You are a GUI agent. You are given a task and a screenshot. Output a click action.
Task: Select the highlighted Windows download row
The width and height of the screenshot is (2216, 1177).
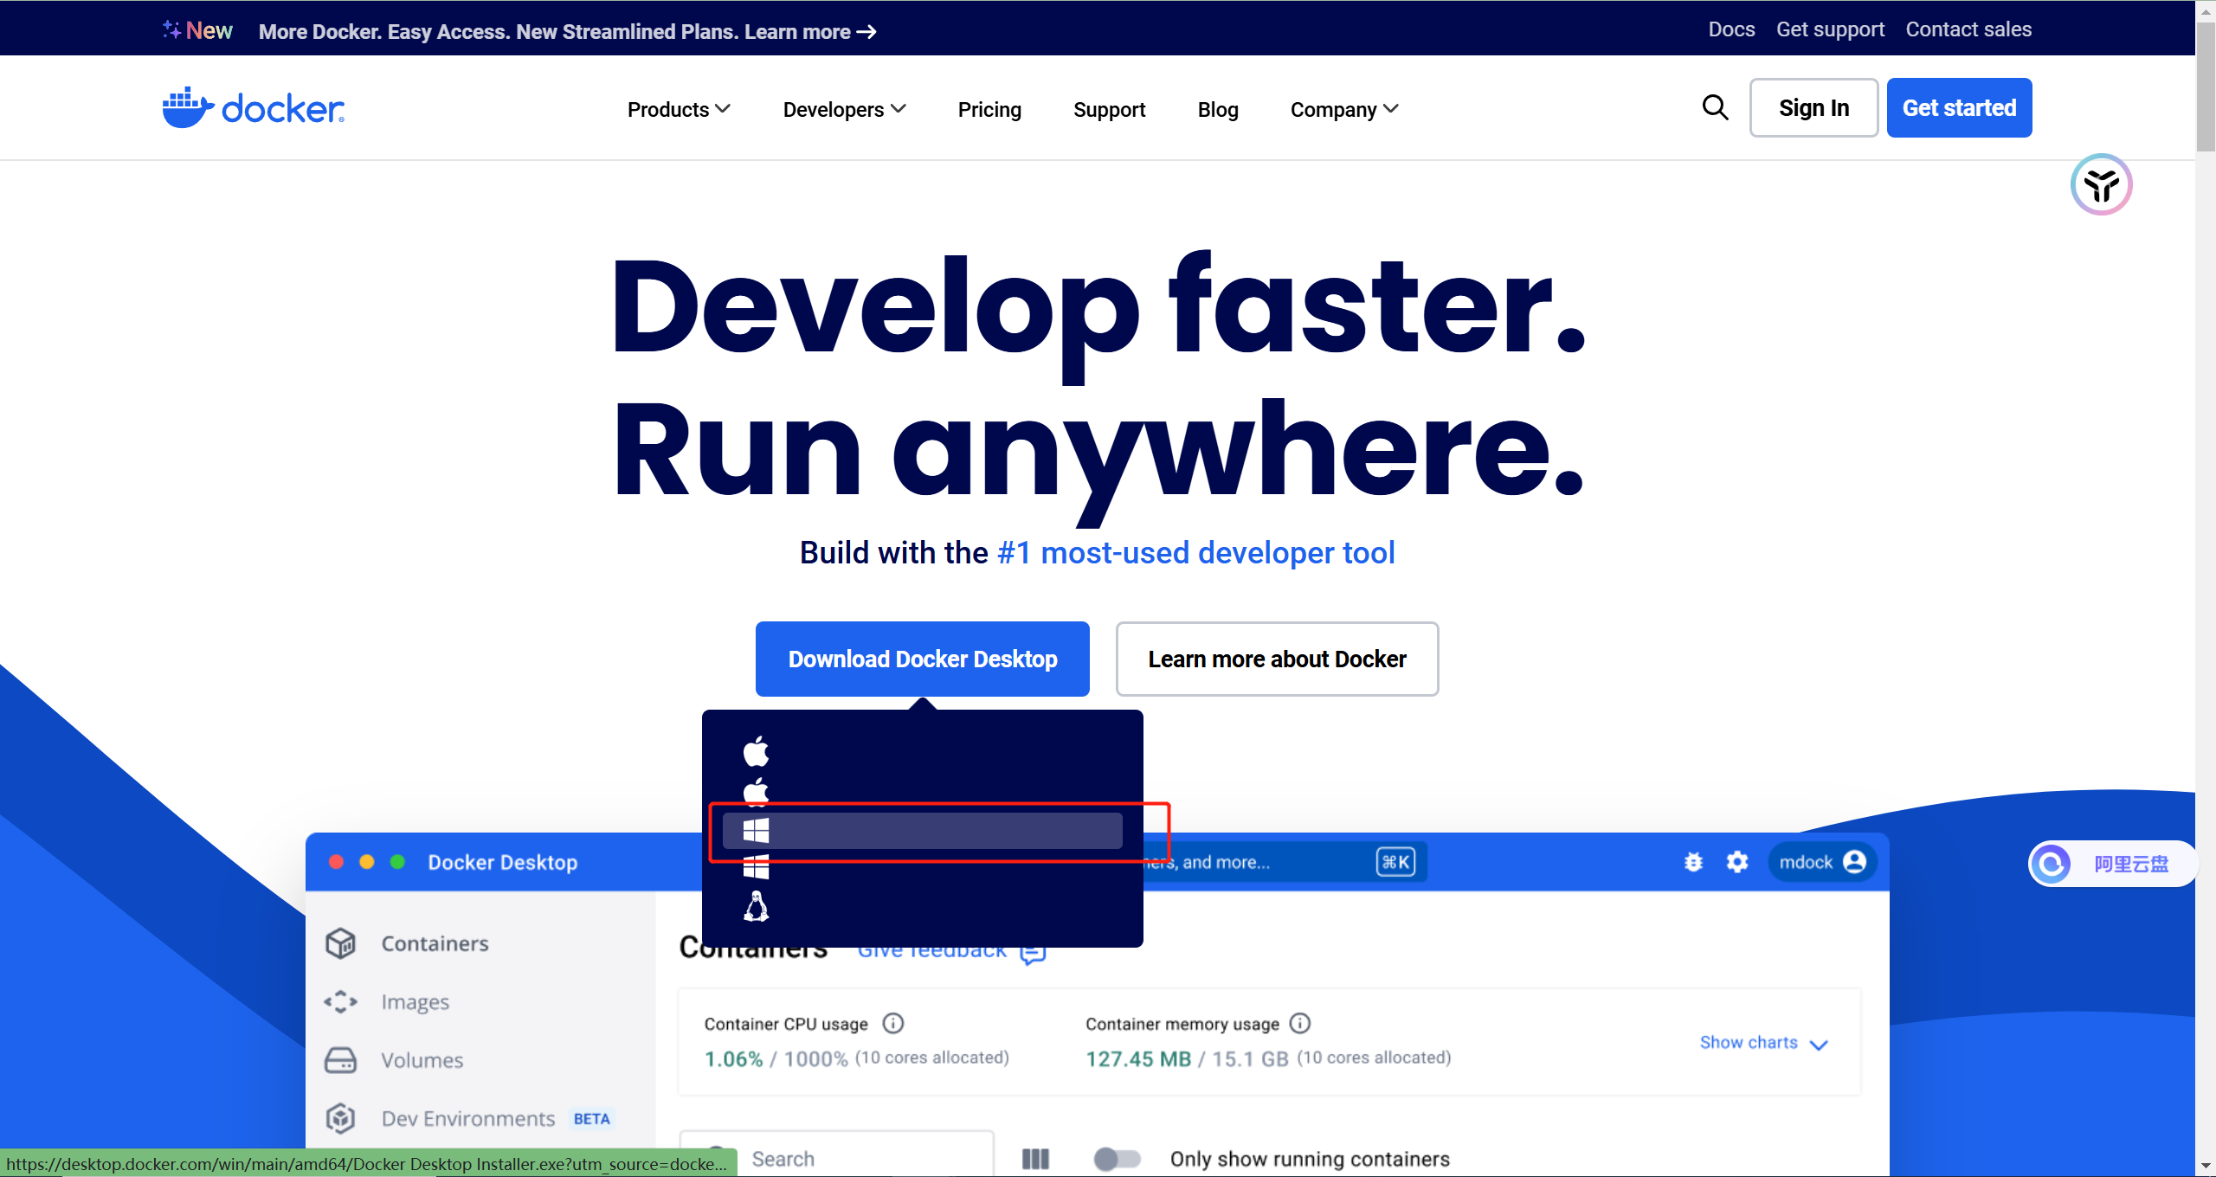pos(923,831)
